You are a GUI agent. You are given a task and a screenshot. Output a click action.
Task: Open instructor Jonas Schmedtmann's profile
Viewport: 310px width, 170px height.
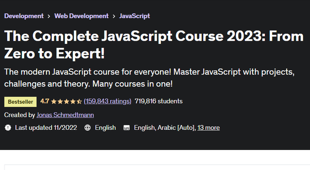click(65, 115)
